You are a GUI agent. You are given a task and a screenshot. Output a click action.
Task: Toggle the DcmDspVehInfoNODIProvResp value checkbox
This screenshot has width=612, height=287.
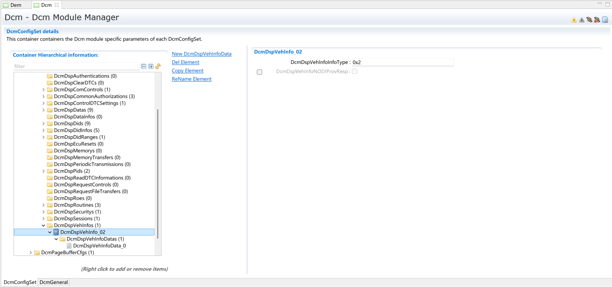[x=355, y=71]
